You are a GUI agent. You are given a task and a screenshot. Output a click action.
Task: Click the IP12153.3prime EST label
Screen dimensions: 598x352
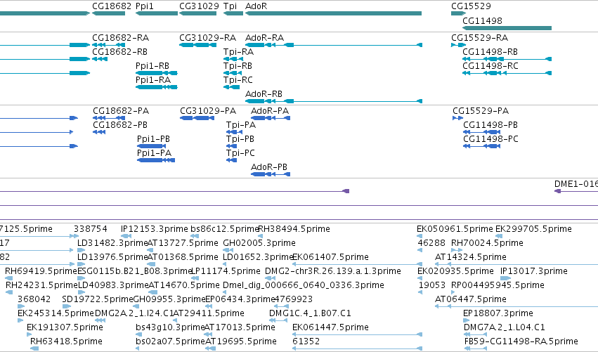[x=155, y=229]
